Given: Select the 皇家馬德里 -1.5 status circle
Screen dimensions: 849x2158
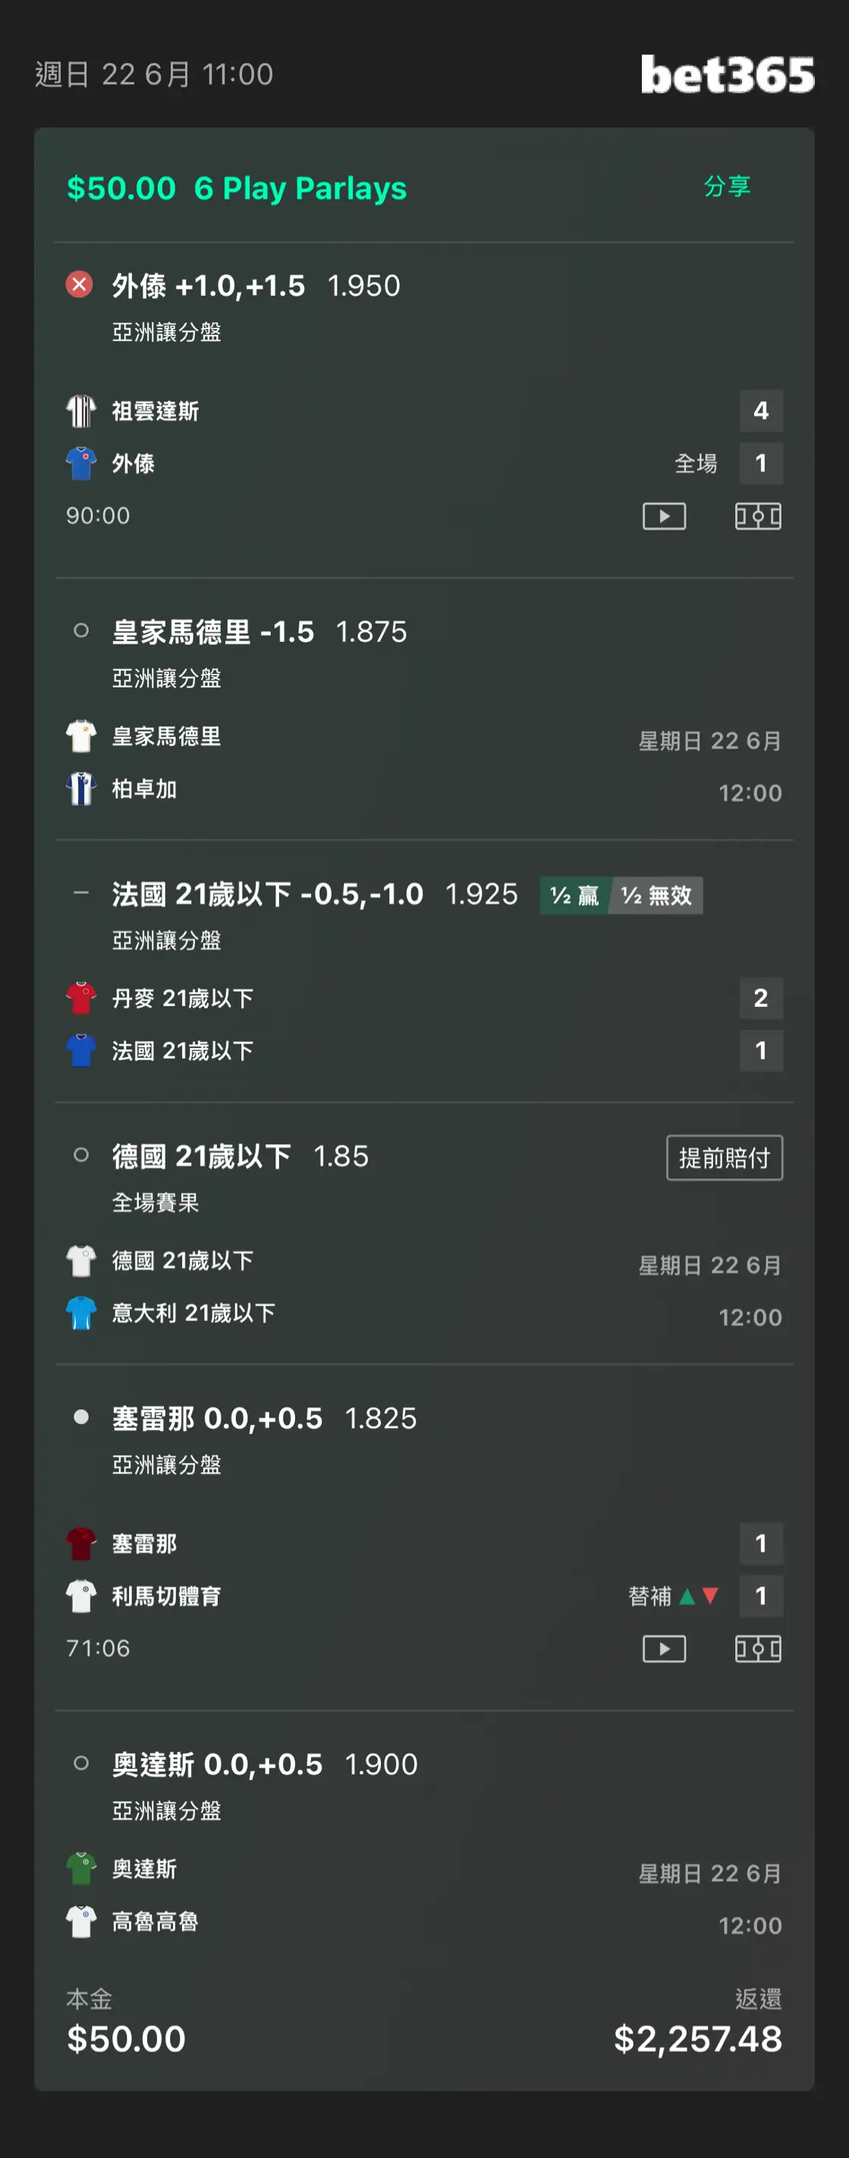Looking at the screenshot, I should 81,631.
